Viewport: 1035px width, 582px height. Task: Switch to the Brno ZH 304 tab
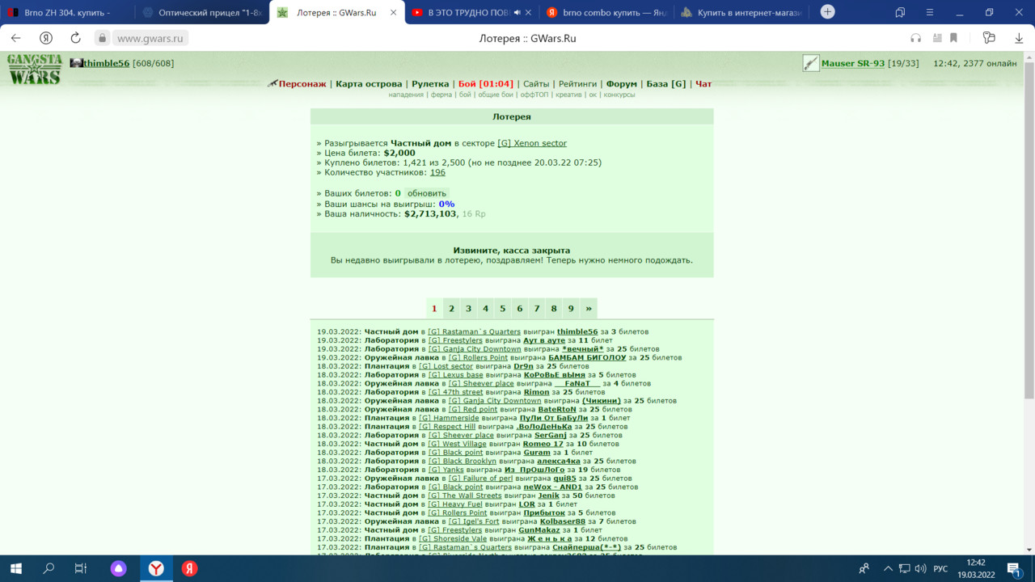point(67,12)
